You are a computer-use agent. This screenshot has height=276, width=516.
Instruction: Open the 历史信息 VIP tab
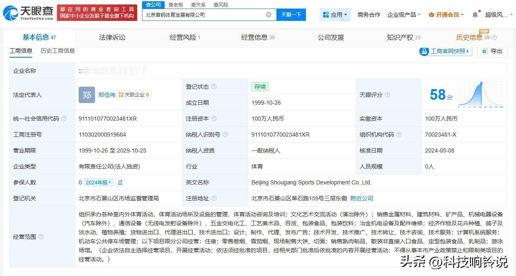pyautogui.click(x=476, y=38)
